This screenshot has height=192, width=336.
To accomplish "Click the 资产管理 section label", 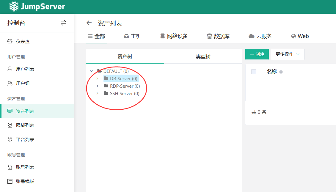I will [16, 99].
